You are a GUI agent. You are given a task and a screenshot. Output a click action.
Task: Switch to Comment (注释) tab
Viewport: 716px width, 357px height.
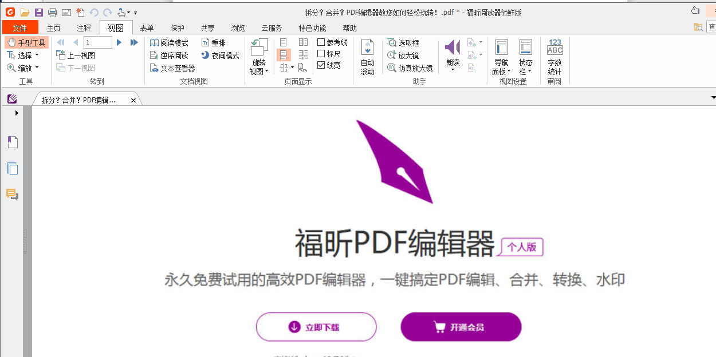(84, 27)
